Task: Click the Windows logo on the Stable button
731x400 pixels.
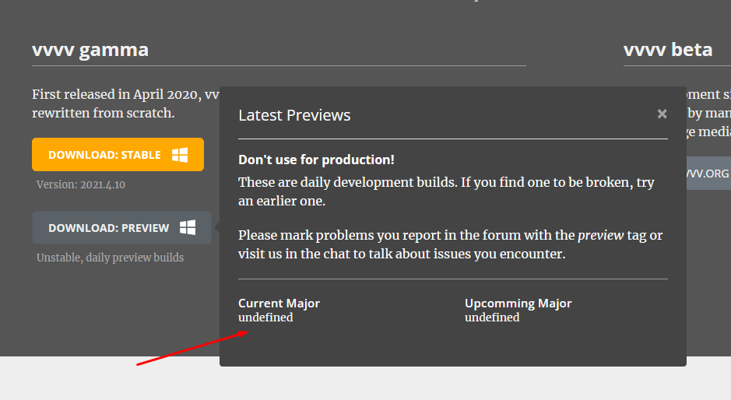Action: (x=180, y=155)
